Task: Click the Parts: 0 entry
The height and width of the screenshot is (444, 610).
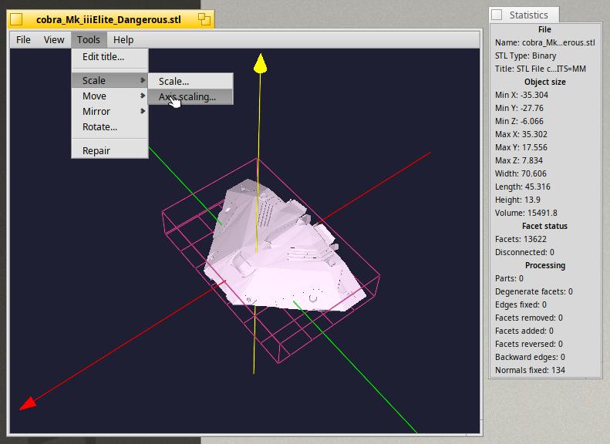Action: click(x=509, y=278)
